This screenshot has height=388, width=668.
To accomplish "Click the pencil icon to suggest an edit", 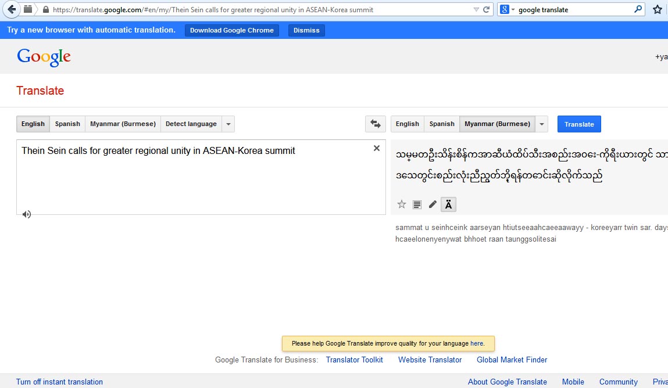I will (x=433, y=204).
